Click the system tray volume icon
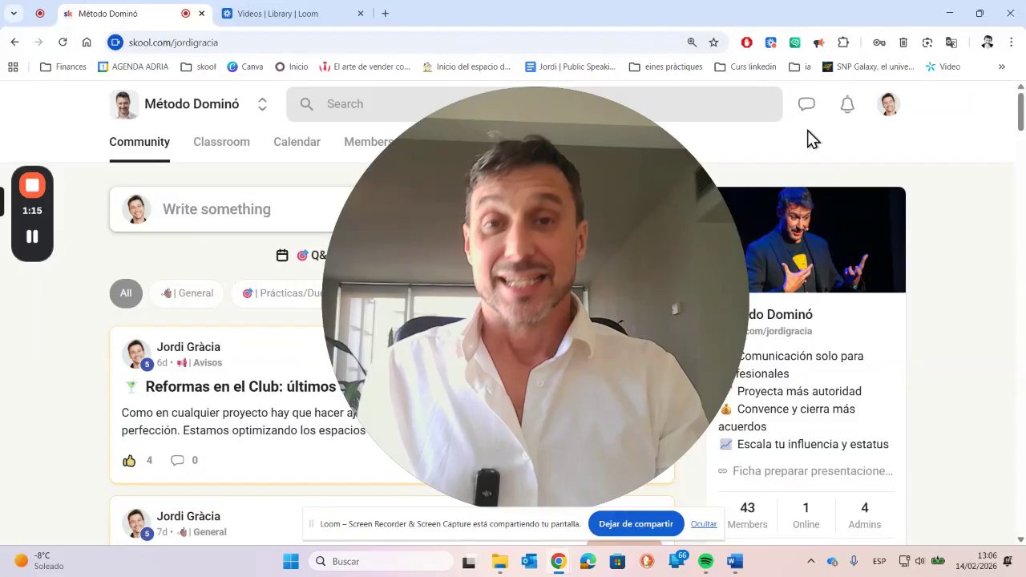1026x577 pixels. click(x=919, y=562)
